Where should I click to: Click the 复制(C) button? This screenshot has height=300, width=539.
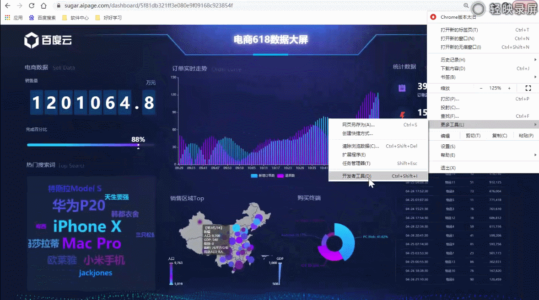[x=500, y=136]
